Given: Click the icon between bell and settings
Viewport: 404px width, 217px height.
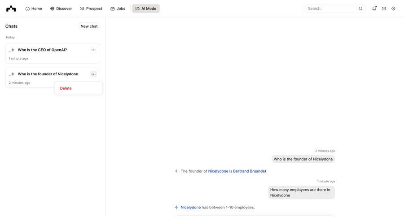Looking at the screenshot, I should [384, 9].
